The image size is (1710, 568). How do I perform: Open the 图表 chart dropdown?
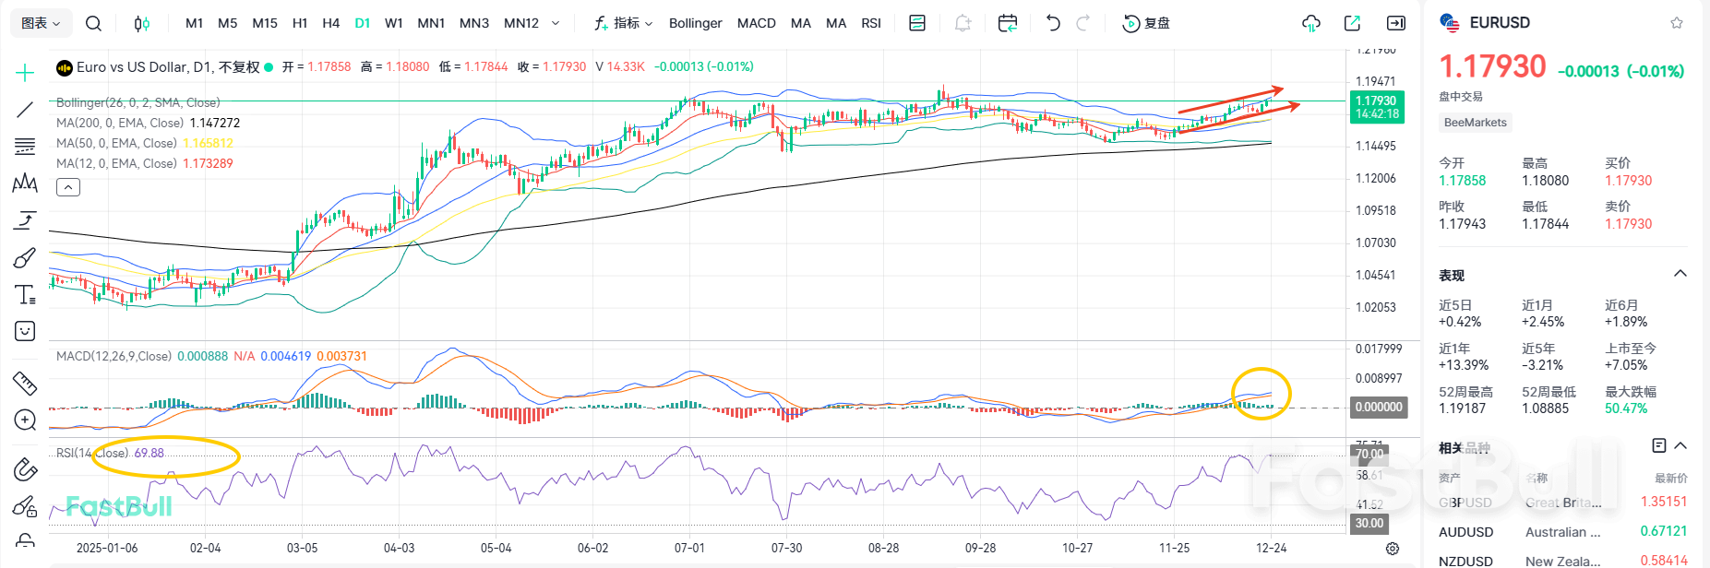click(x=41, y=23)
